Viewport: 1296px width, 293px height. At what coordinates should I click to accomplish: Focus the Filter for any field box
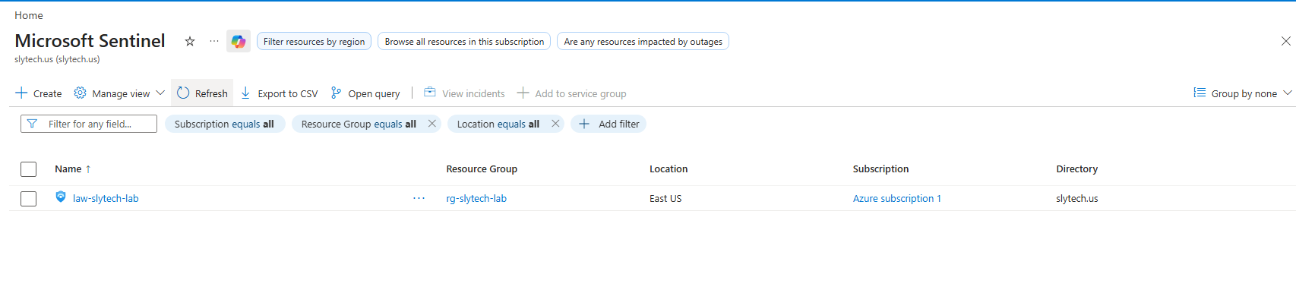coord(89,124)
